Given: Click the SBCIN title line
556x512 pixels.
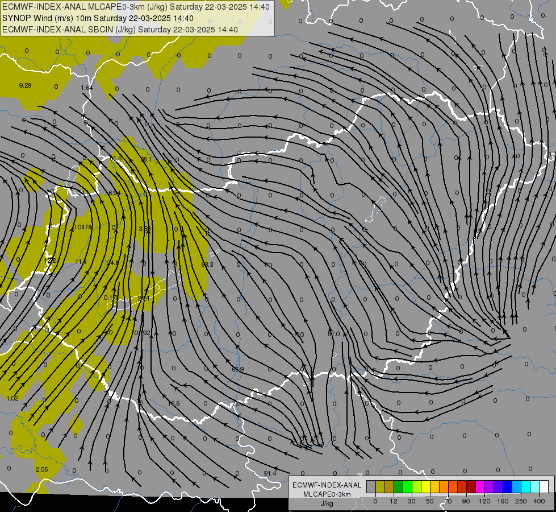Looking at the screenshot, I should [120, 30].
